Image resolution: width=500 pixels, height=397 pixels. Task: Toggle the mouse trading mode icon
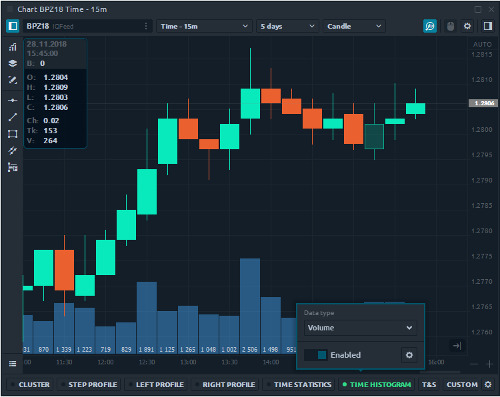[450, 26]
